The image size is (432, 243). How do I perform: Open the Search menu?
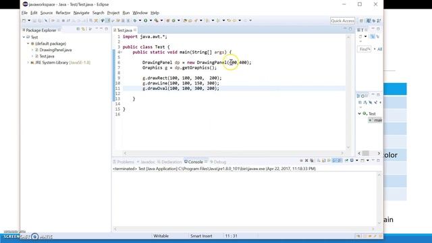pos(98,13)
